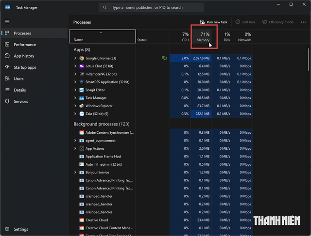Click Run new task button

214,22
